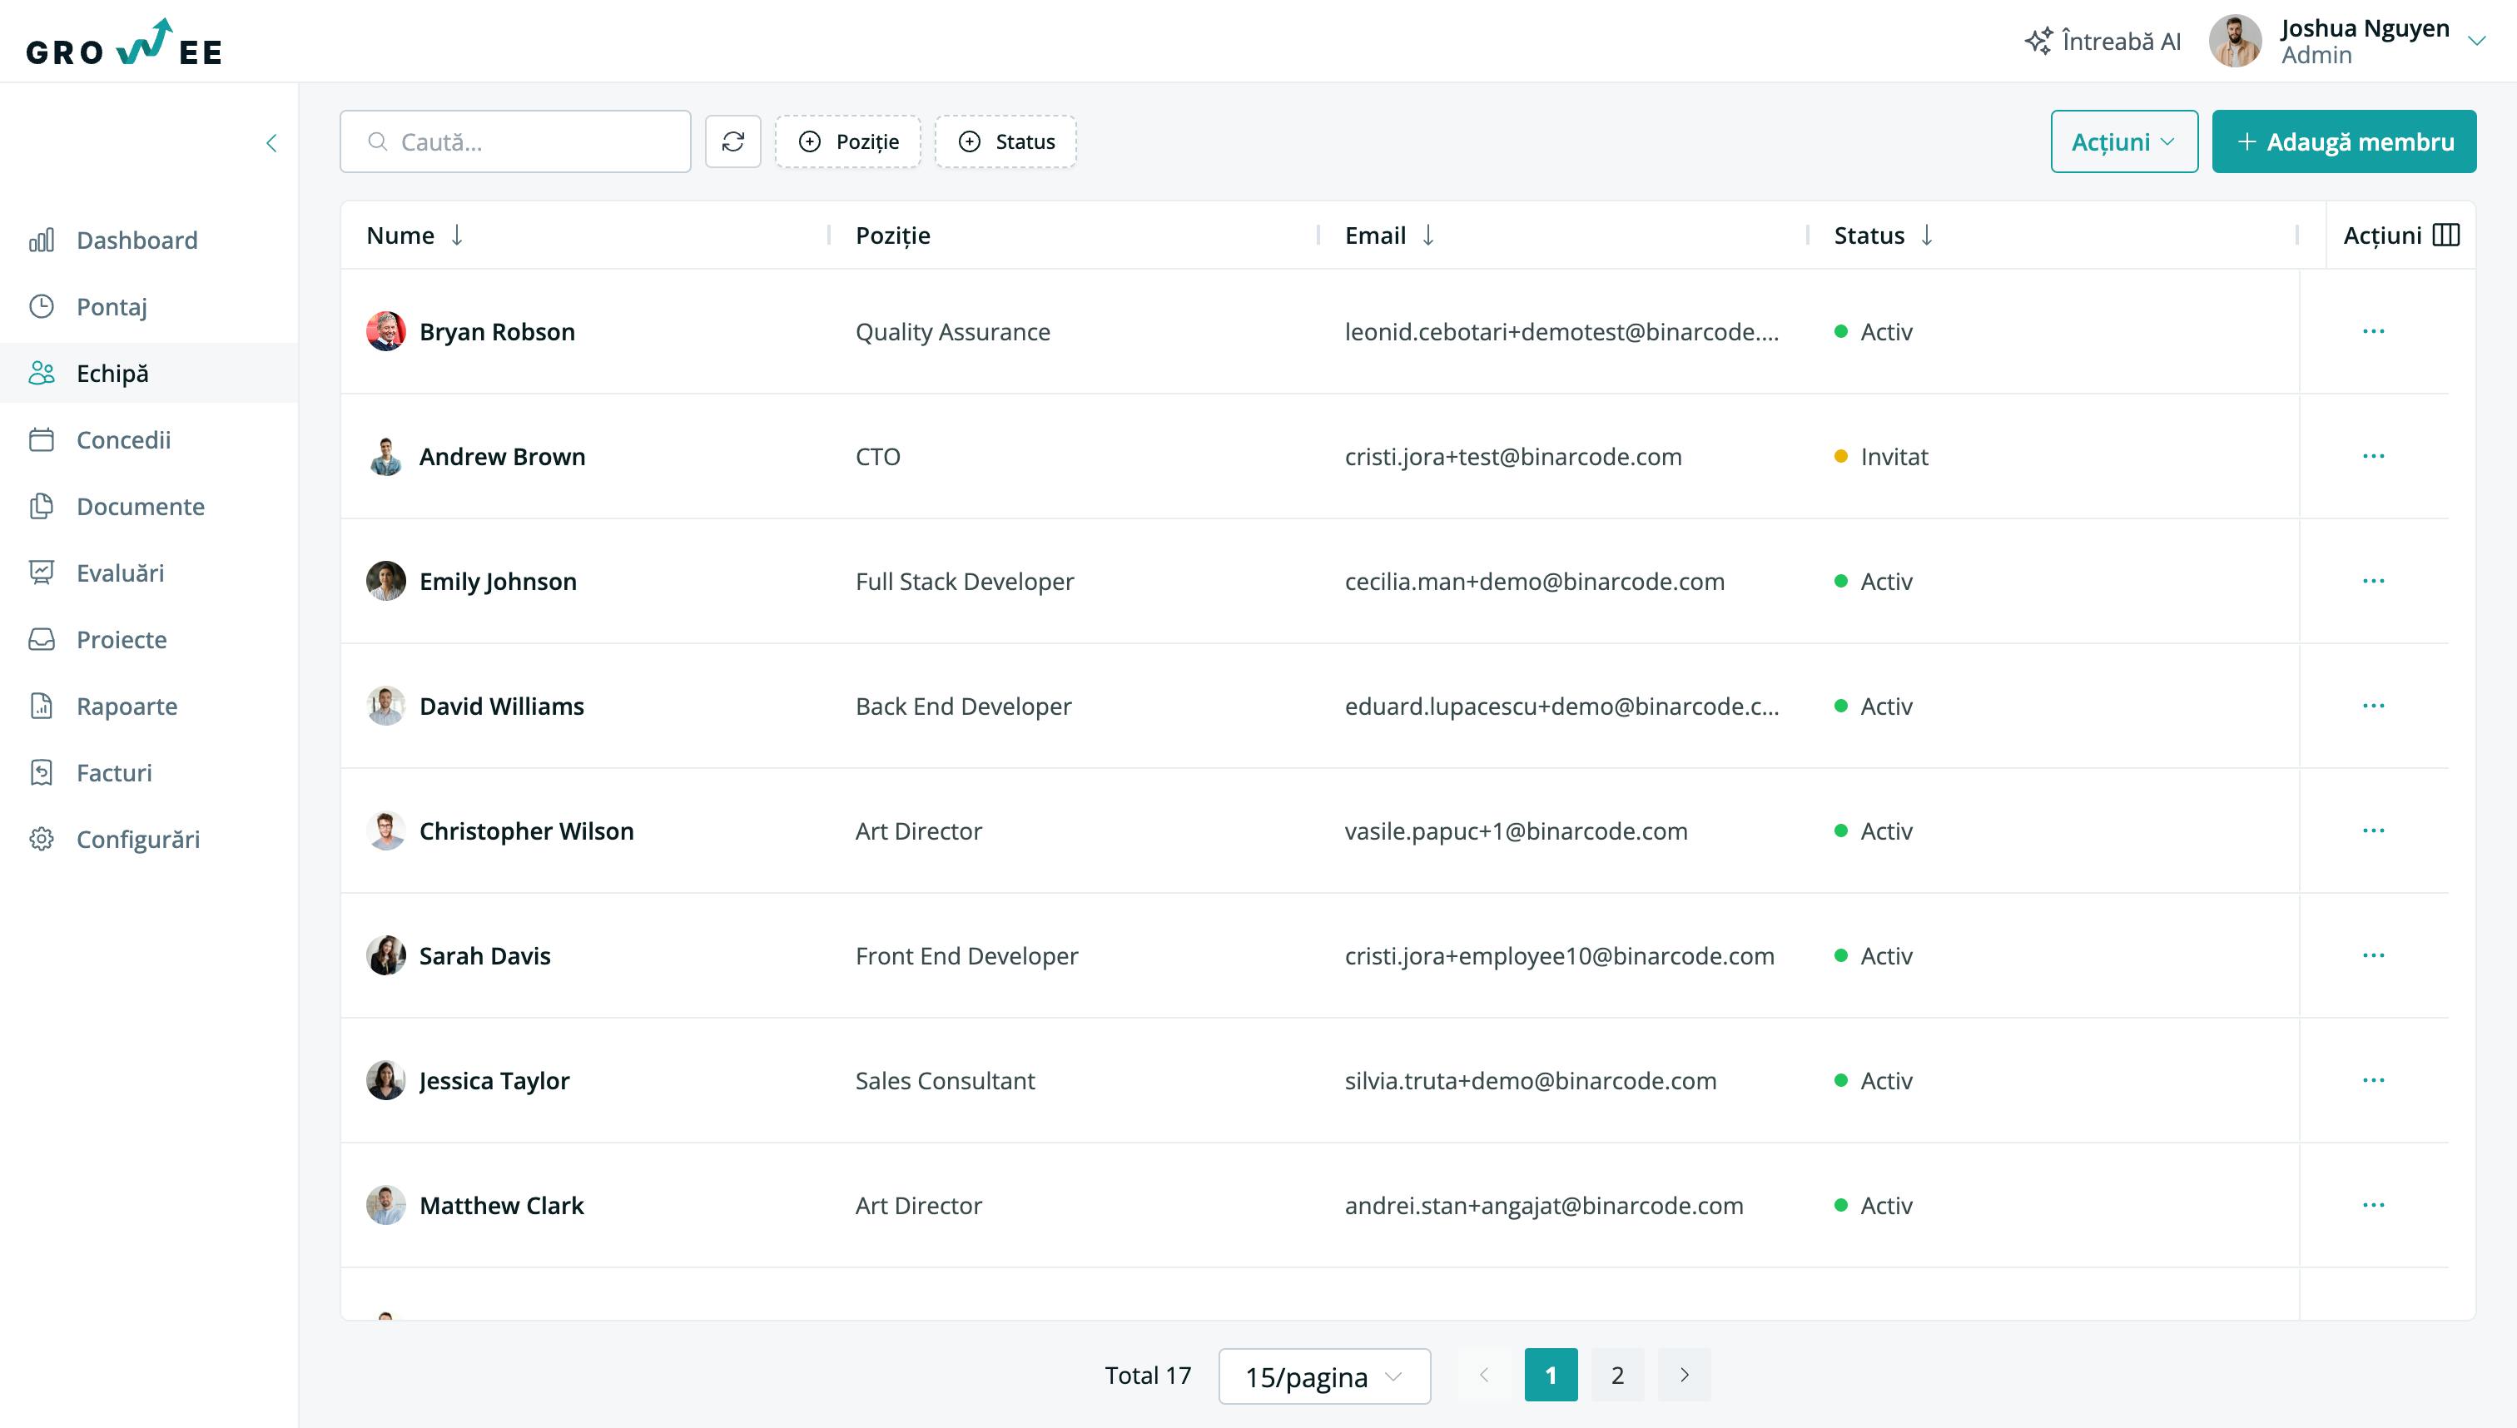Click Sarah Davis's avatar
The image size is (2517, 1428).
pos(385,955)
